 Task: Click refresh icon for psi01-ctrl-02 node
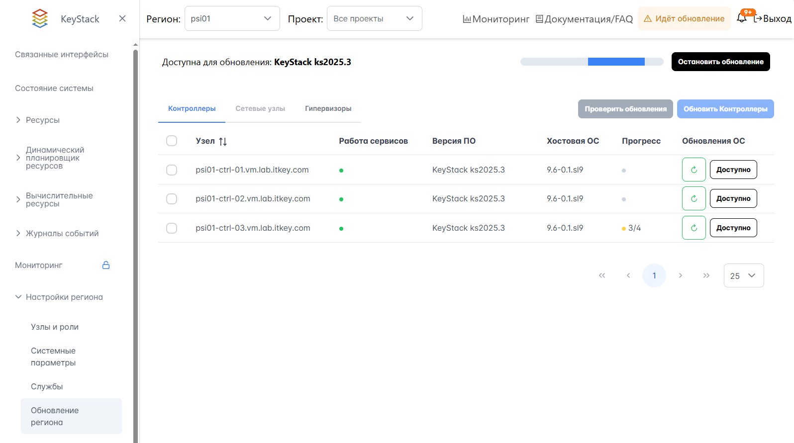[x=694, y=198]
